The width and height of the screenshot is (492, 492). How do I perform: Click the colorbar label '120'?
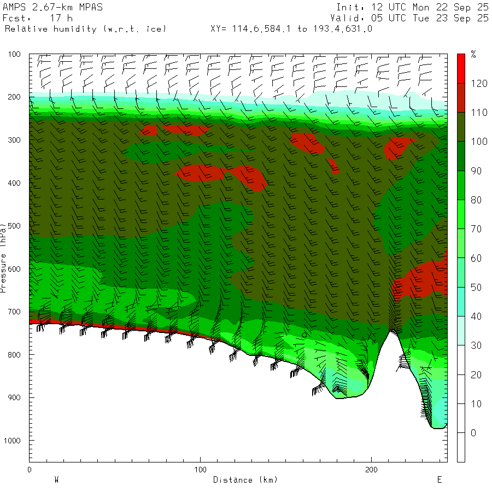pos(479,84)
